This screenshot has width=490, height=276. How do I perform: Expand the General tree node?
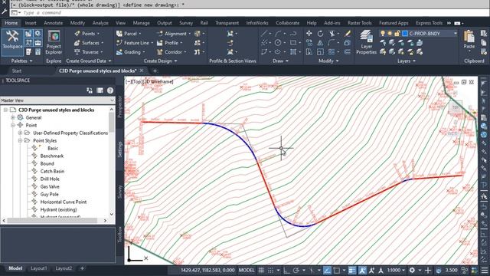coord(13,117)
